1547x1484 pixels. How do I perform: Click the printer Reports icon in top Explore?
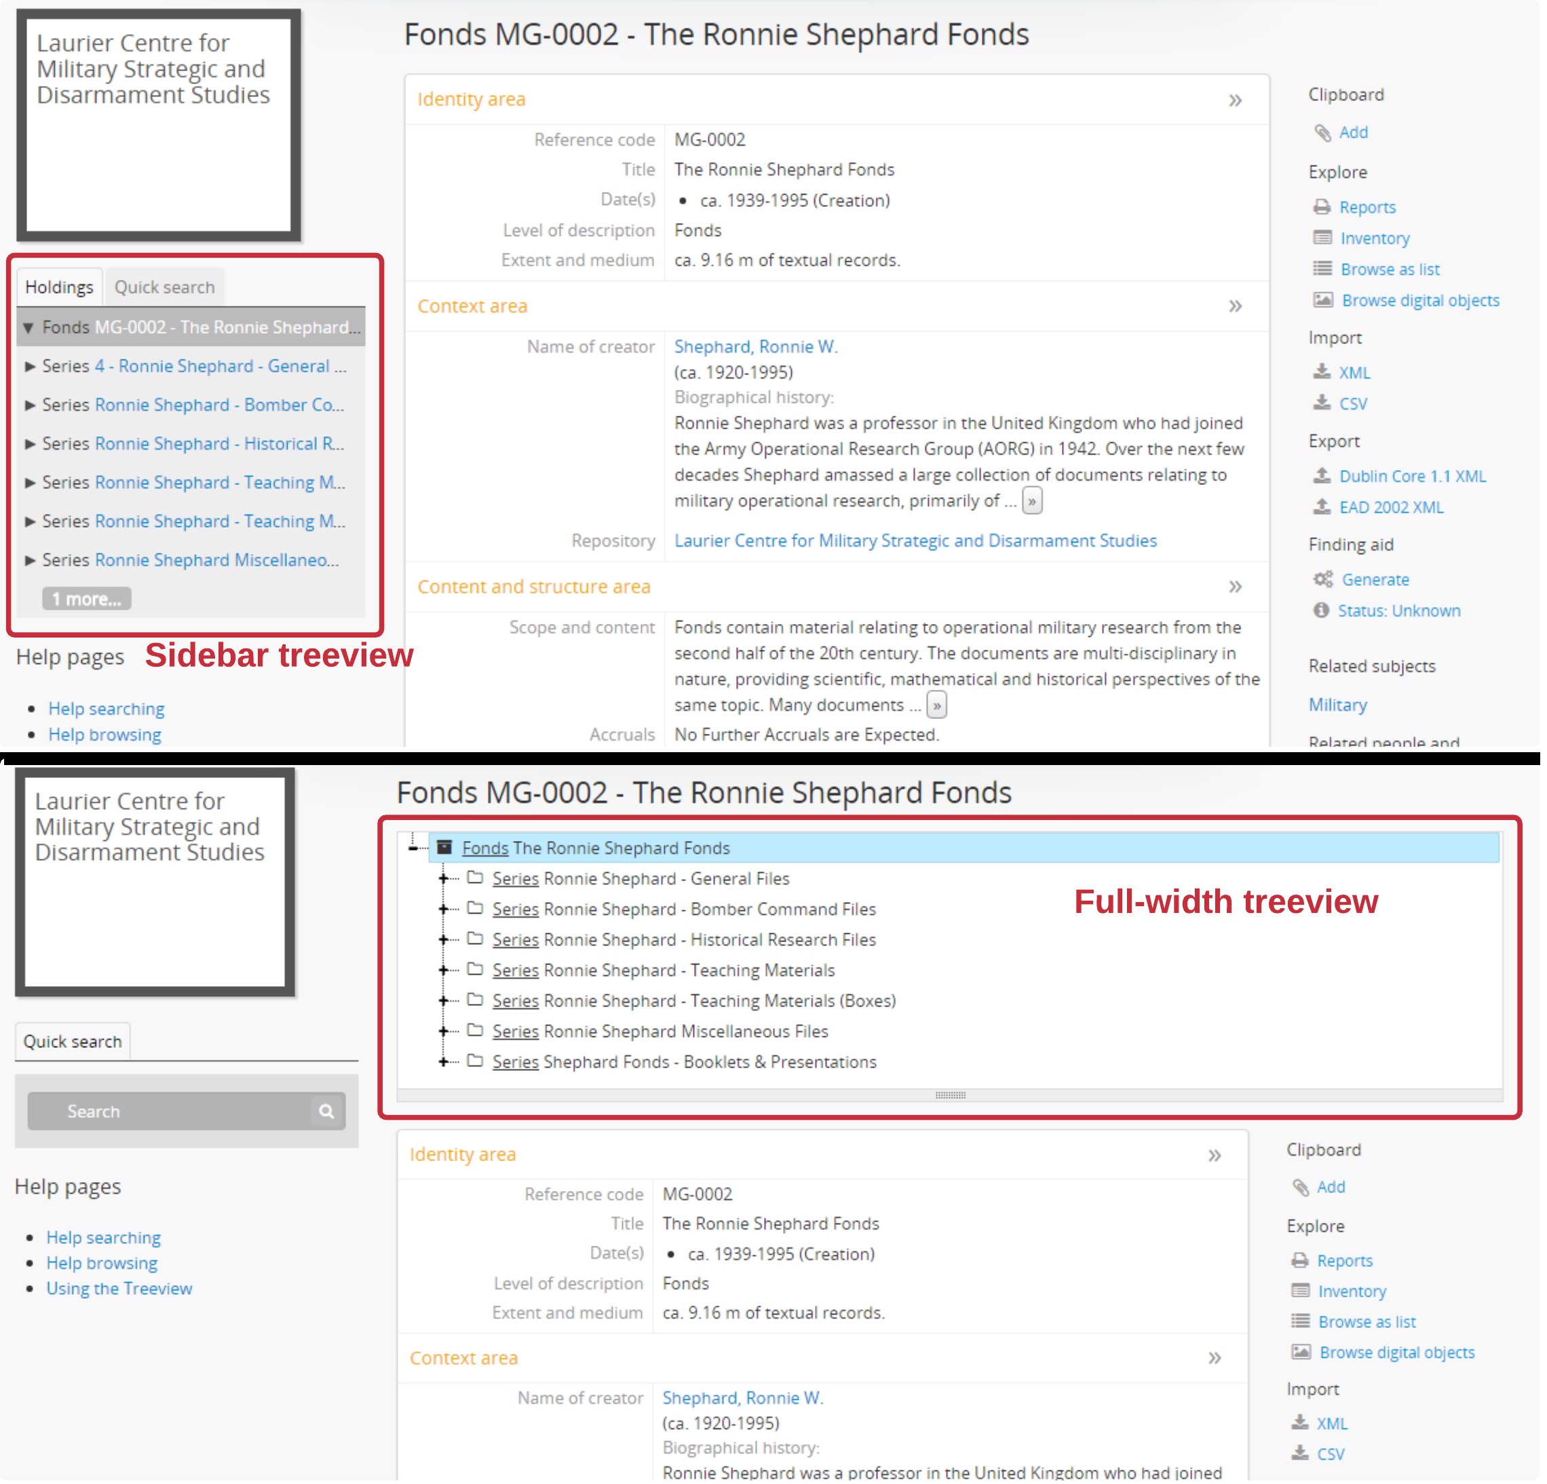(x=1322, y=208)
